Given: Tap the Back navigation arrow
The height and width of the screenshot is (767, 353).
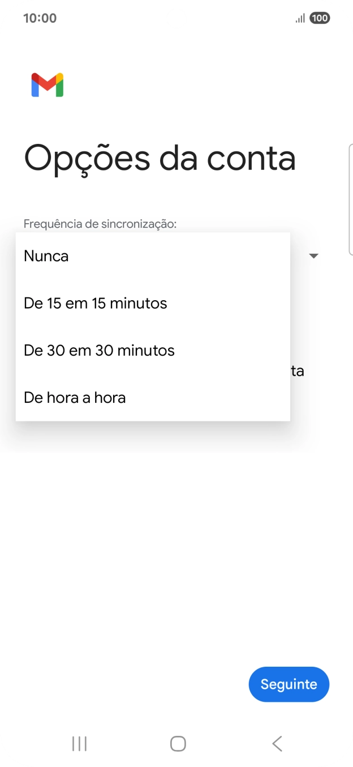Looking at the screenshot, I should 277,744.
